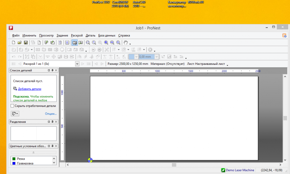This screenshot has width=290, height=174.
Task: Pin the Список деталей panel
Action: coord(52,70)
